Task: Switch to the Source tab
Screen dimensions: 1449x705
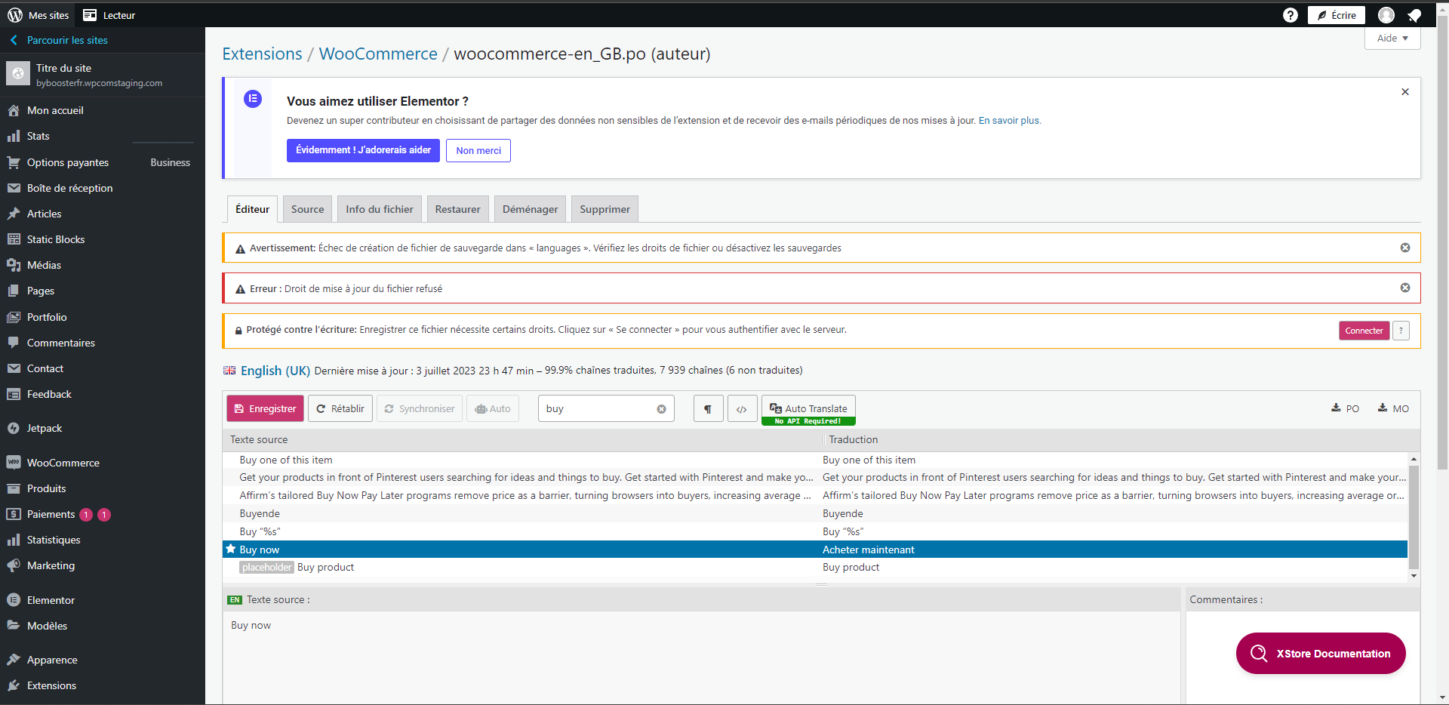Action: click(307, 209)
